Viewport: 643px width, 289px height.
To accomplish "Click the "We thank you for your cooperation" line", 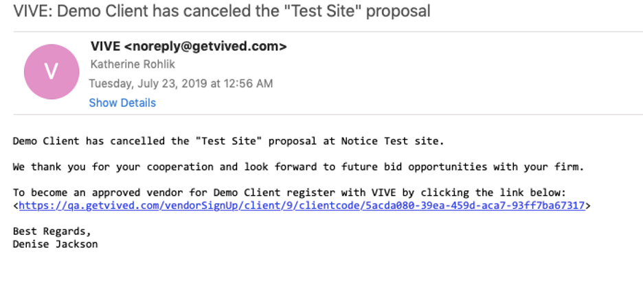I will pyautogui.click(x=299, y=167).
